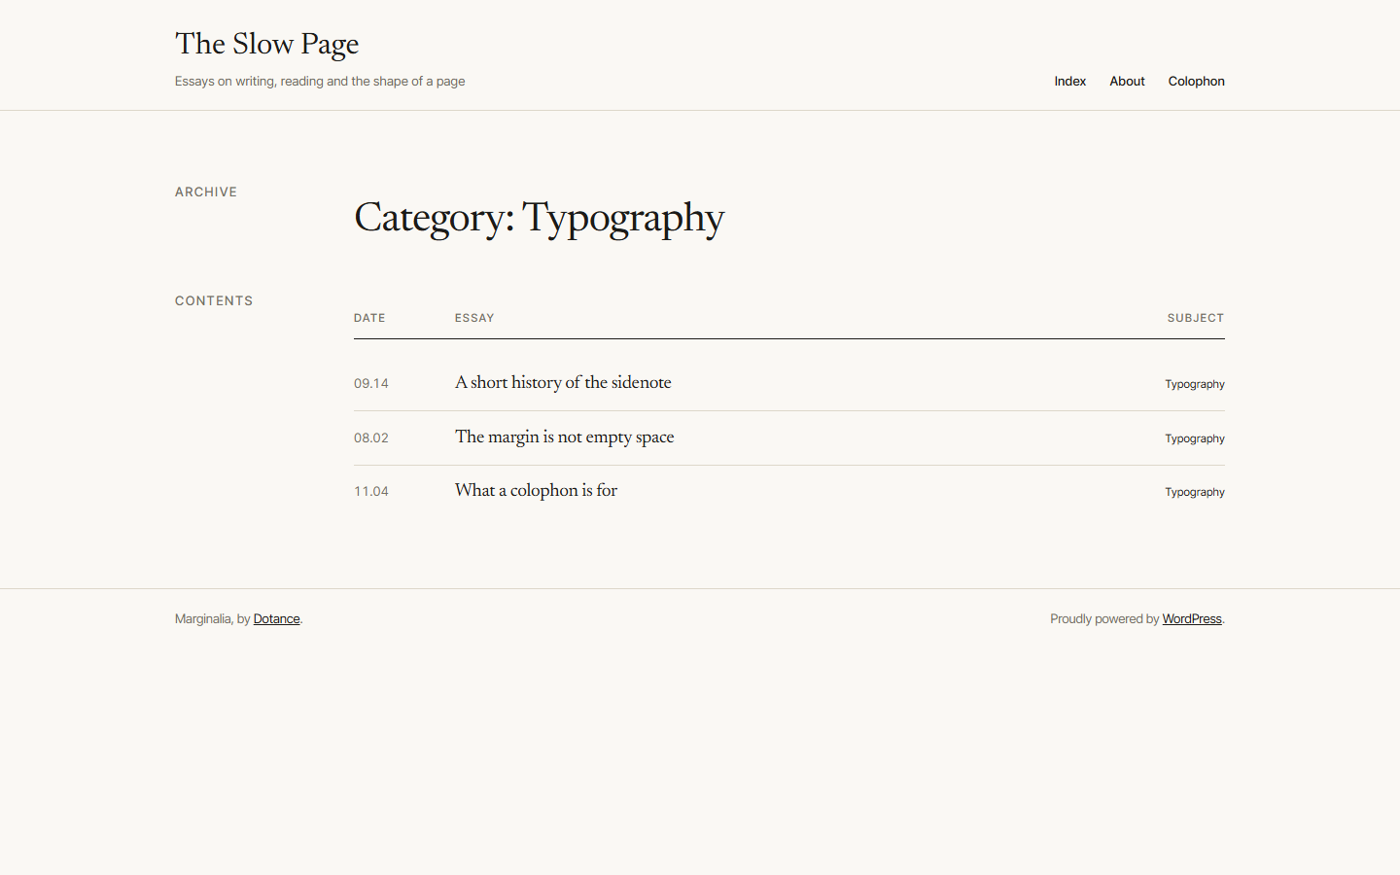Open The Slow Page site title
The height and width of the screenshot is (875, 1400).
pos(266,44)
